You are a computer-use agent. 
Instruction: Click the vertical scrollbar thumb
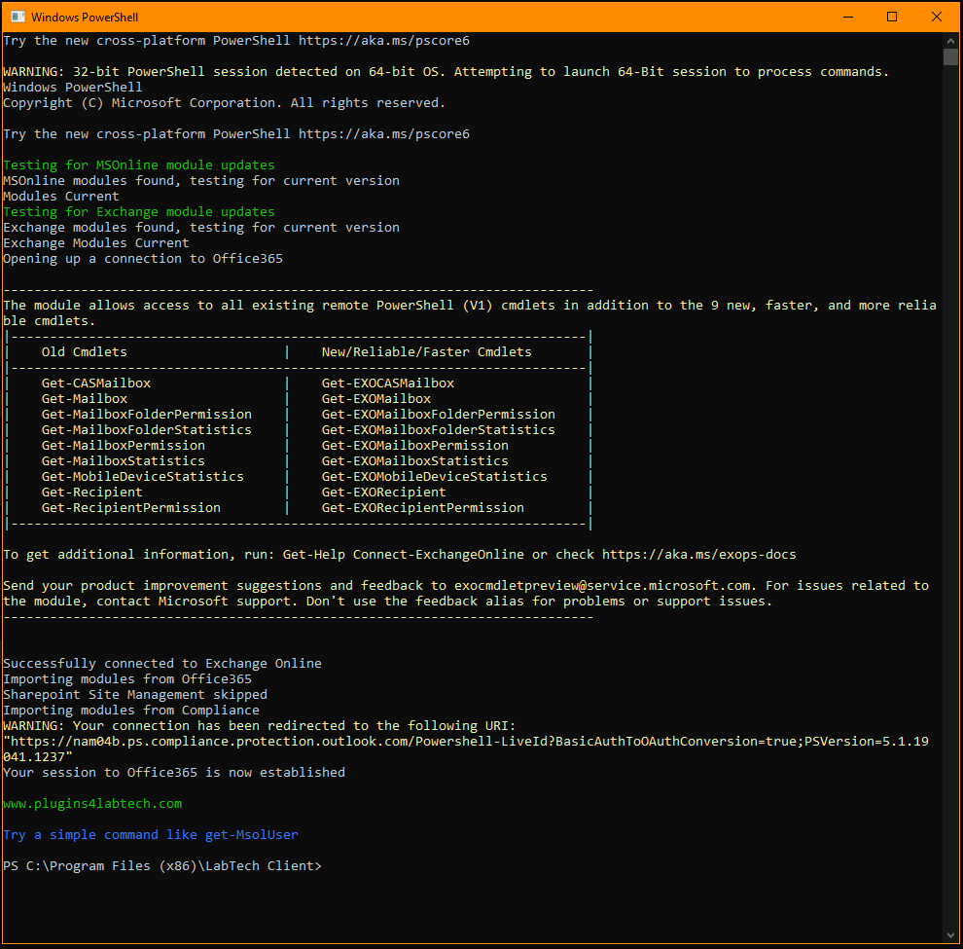950,57
